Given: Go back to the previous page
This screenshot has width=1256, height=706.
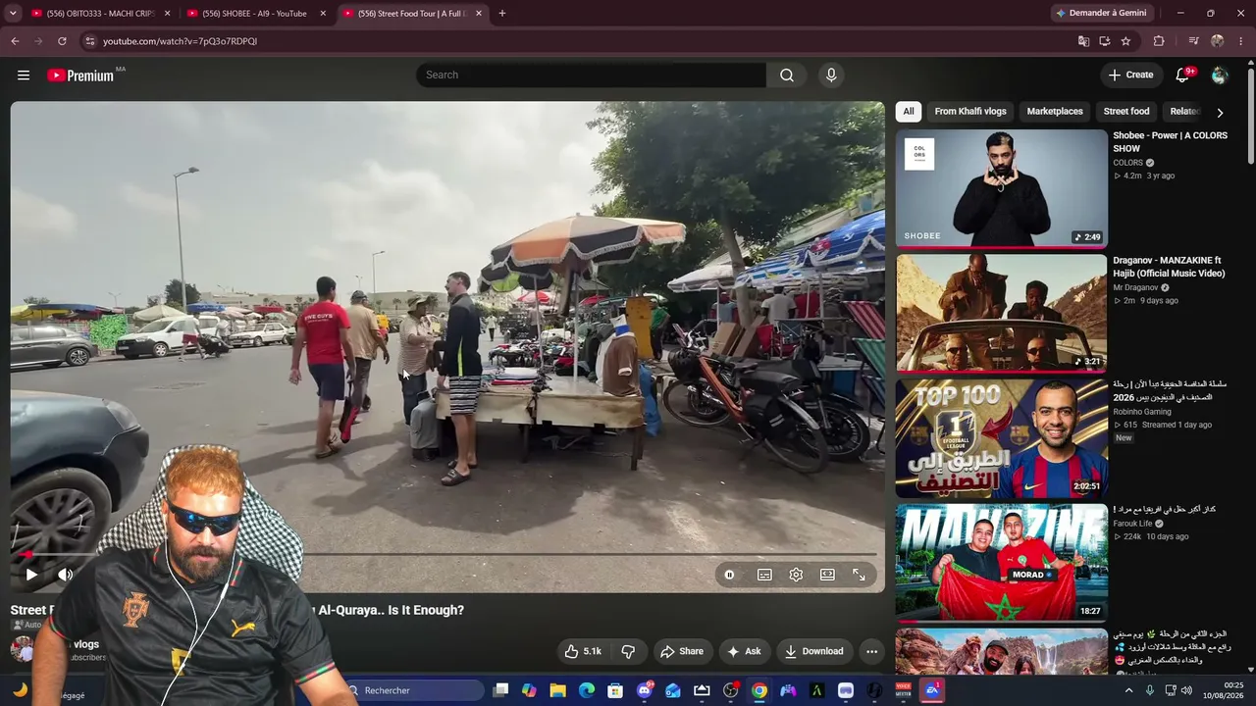Looking at the screenshot, I should click(15, 41).
